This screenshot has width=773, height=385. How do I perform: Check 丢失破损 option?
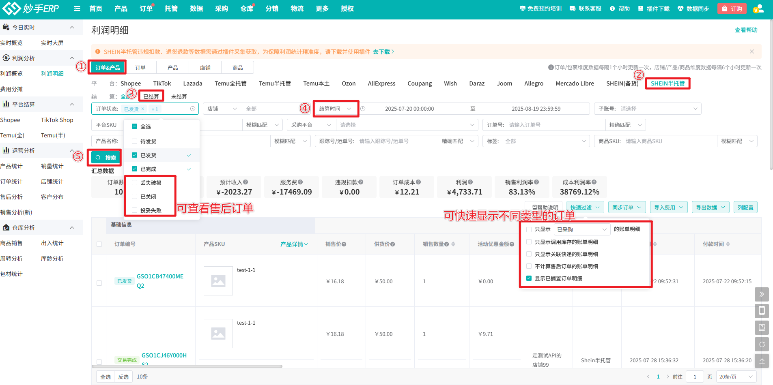click(x=134, y=183)
